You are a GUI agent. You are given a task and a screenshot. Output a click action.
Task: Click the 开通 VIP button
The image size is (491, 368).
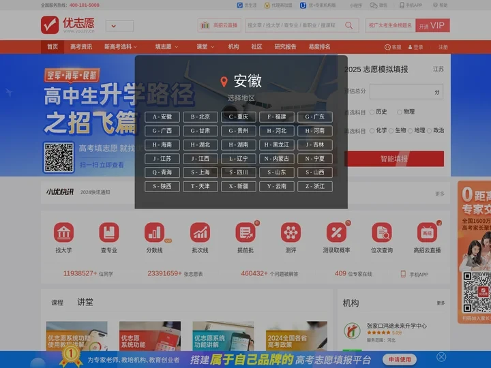coord(433,26)
